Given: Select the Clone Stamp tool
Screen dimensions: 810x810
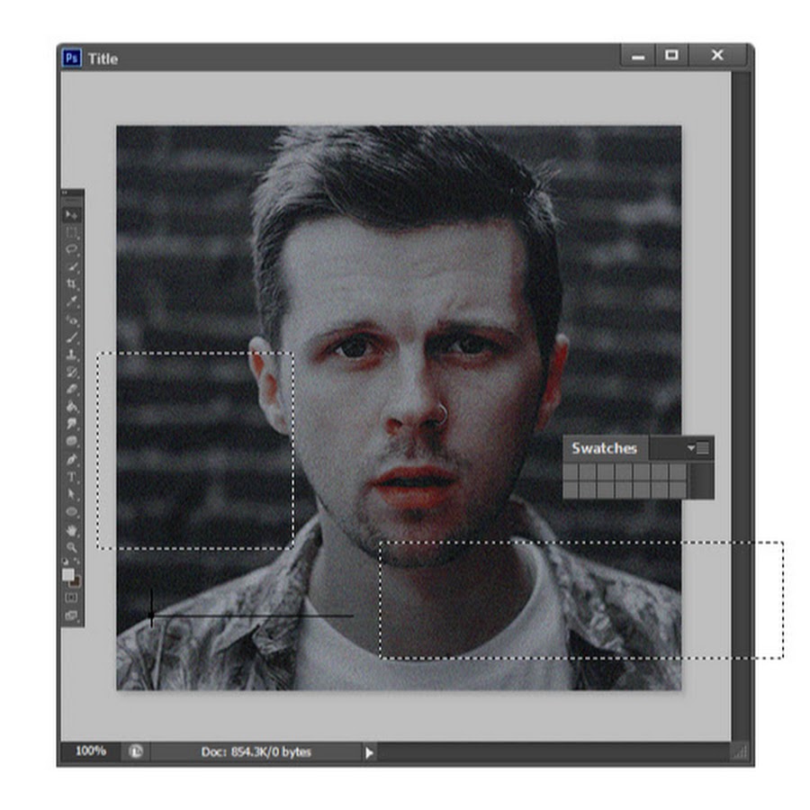Looking at the screenshot, I should pos(72,355).
